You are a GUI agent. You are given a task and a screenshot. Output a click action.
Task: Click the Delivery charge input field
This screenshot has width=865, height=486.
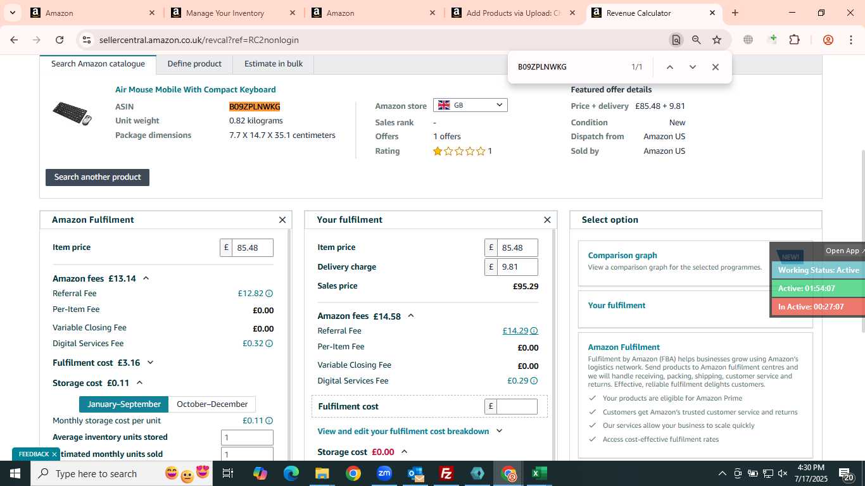tap(517, 267)
